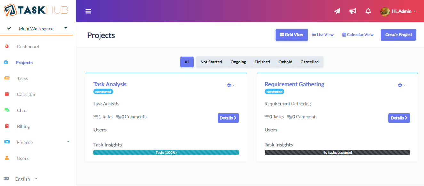Open the Main Workspace dropdown

[x=36, y=29]
